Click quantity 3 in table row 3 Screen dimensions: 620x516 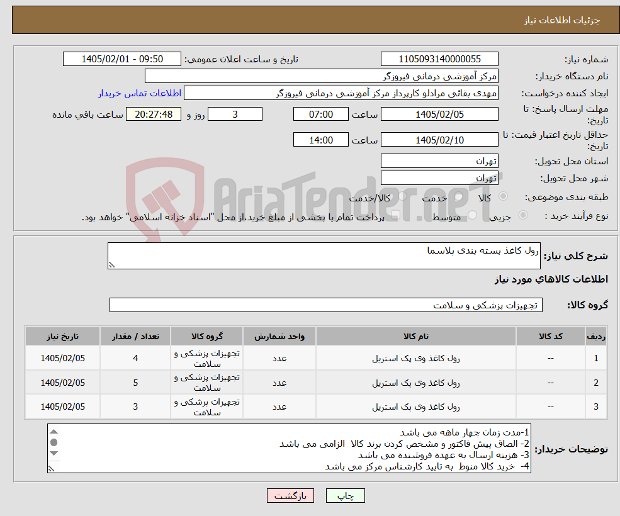click(135, 407)
